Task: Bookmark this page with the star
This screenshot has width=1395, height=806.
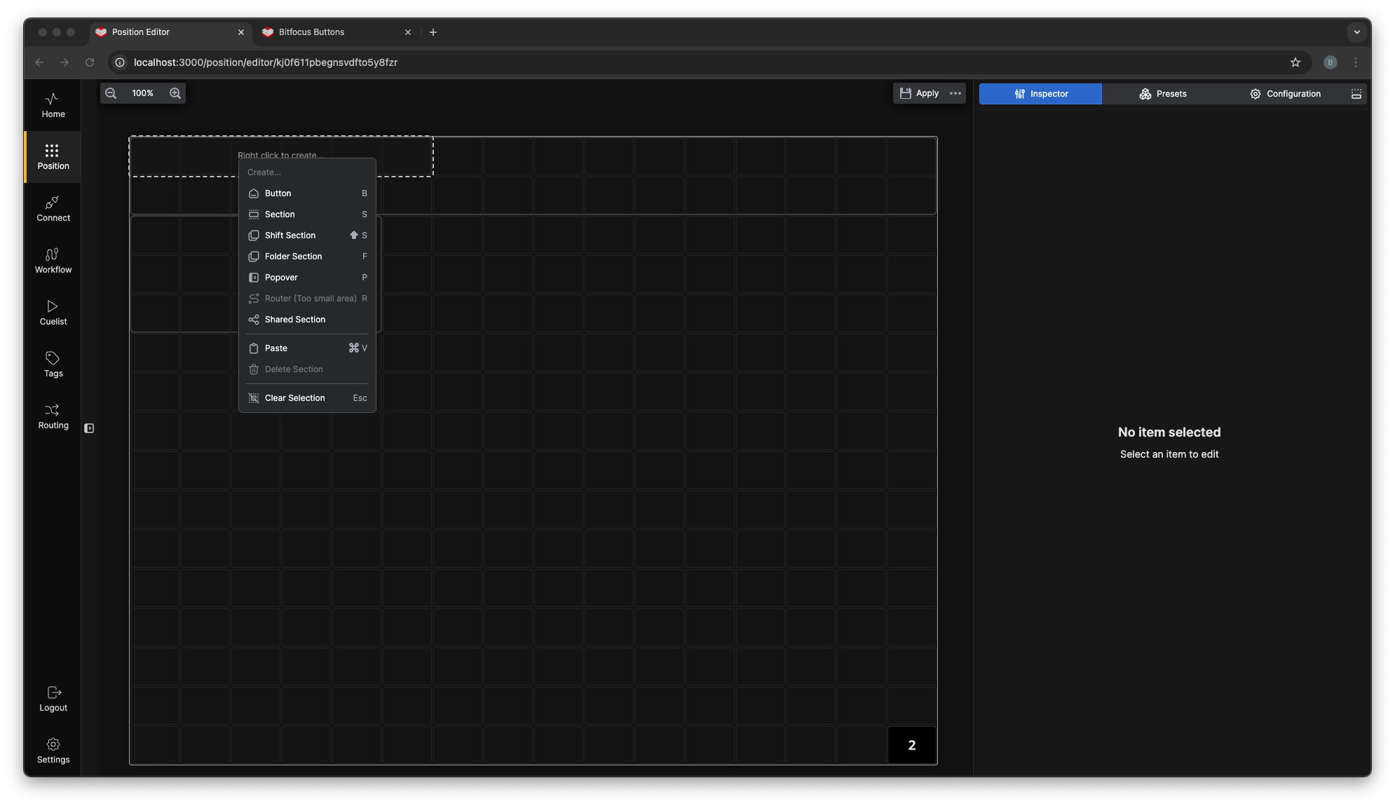Action: [x=1295, y=62]
